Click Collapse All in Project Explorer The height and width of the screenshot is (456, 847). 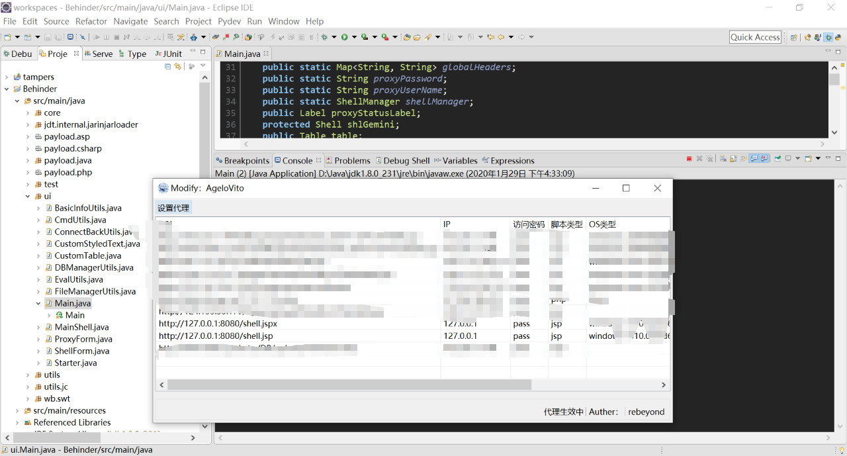click(x=168, y=66)
